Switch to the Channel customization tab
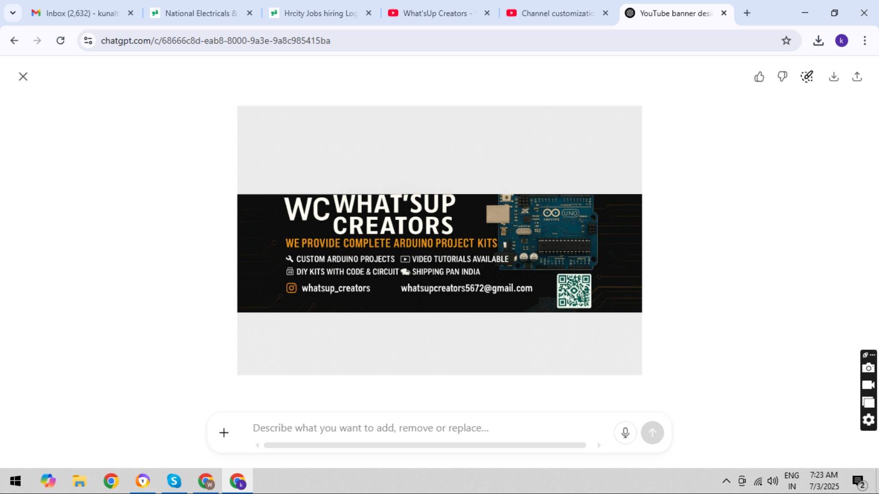This screenshot has width=879, height=494. click(557, 13)
